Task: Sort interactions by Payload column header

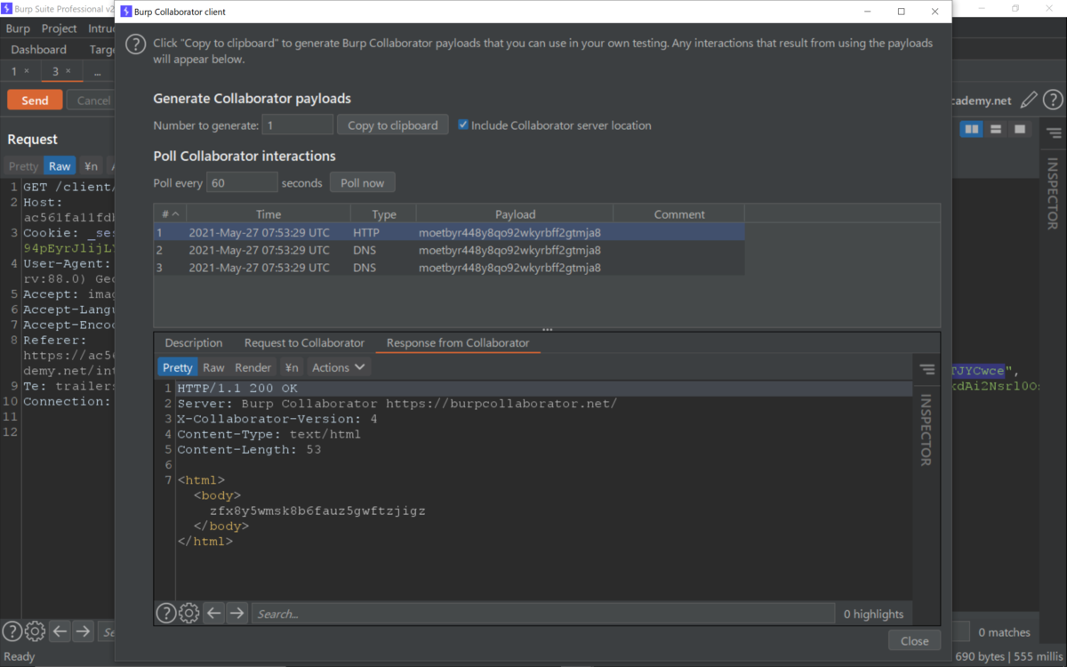Action: coord(515,213)
